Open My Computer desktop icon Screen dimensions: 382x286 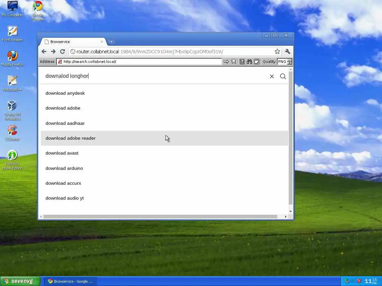(12, 9)
